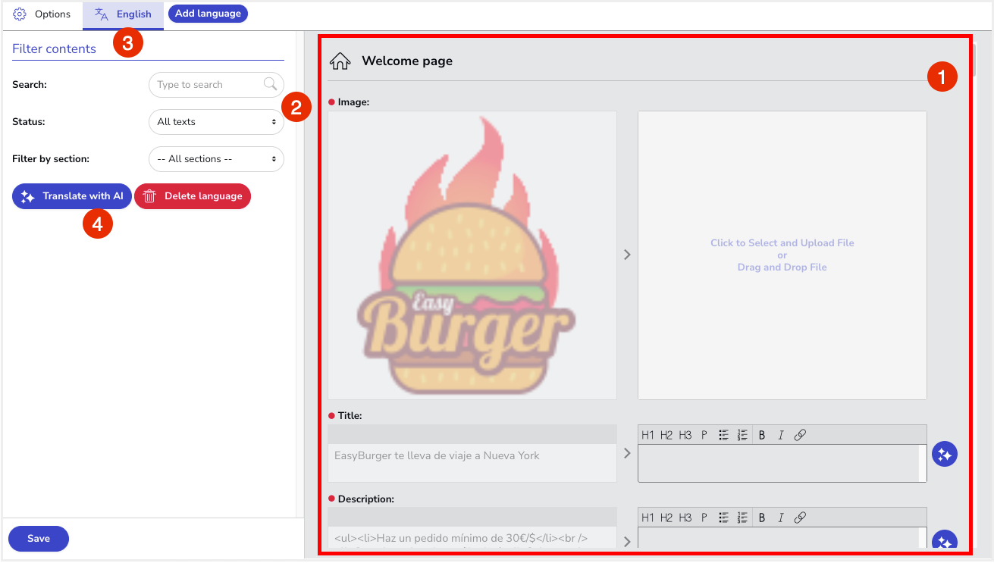
Task: Apply H1 heading in Description editor
Action: [x=648, y=518]
